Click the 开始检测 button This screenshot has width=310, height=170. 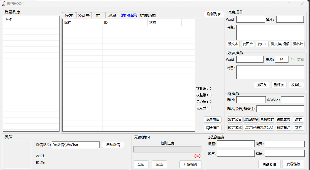coord(190,164)
